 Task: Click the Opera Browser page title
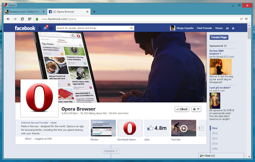click(78, 109)
